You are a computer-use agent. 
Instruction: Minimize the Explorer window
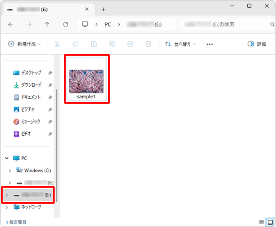coord(232,6)
